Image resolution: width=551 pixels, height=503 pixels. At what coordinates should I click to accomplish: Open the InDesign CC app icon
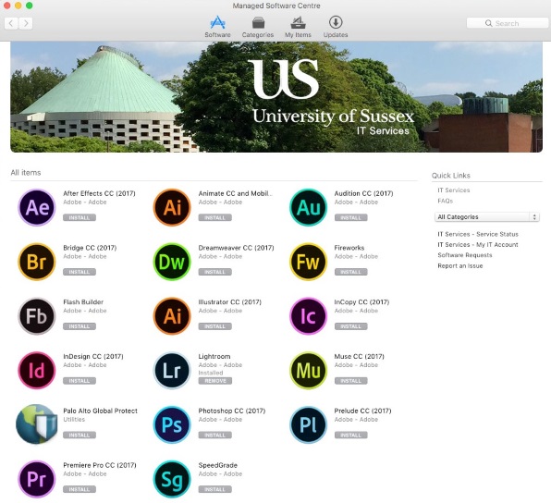[37, 370]
